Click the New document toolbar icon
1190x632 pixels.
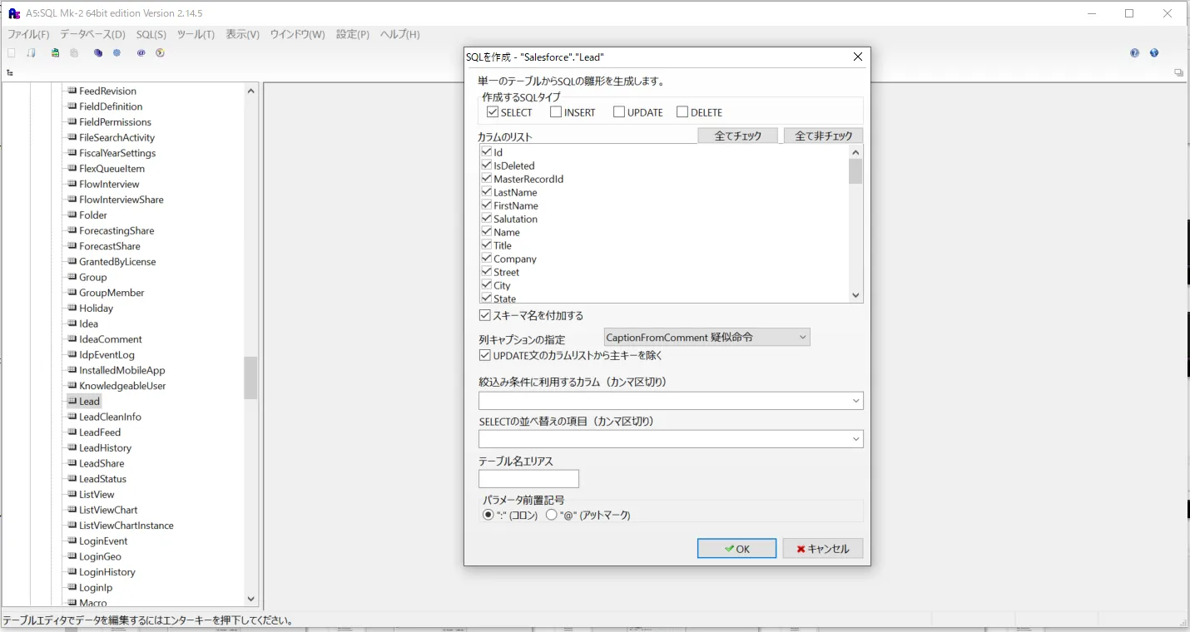[12, 52]
